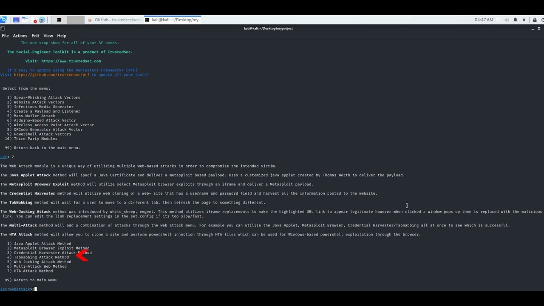
Task: Click the display tray icon near the clock
Action: [498, 20]
